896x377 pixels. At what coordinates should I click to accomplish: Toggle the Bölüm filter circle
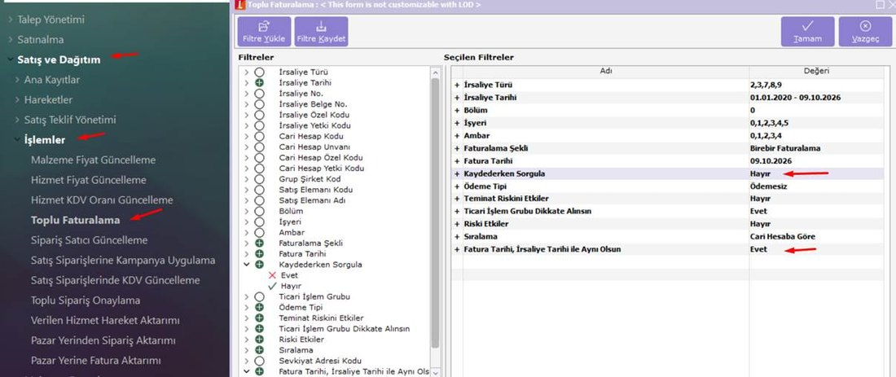click(259, 212)
